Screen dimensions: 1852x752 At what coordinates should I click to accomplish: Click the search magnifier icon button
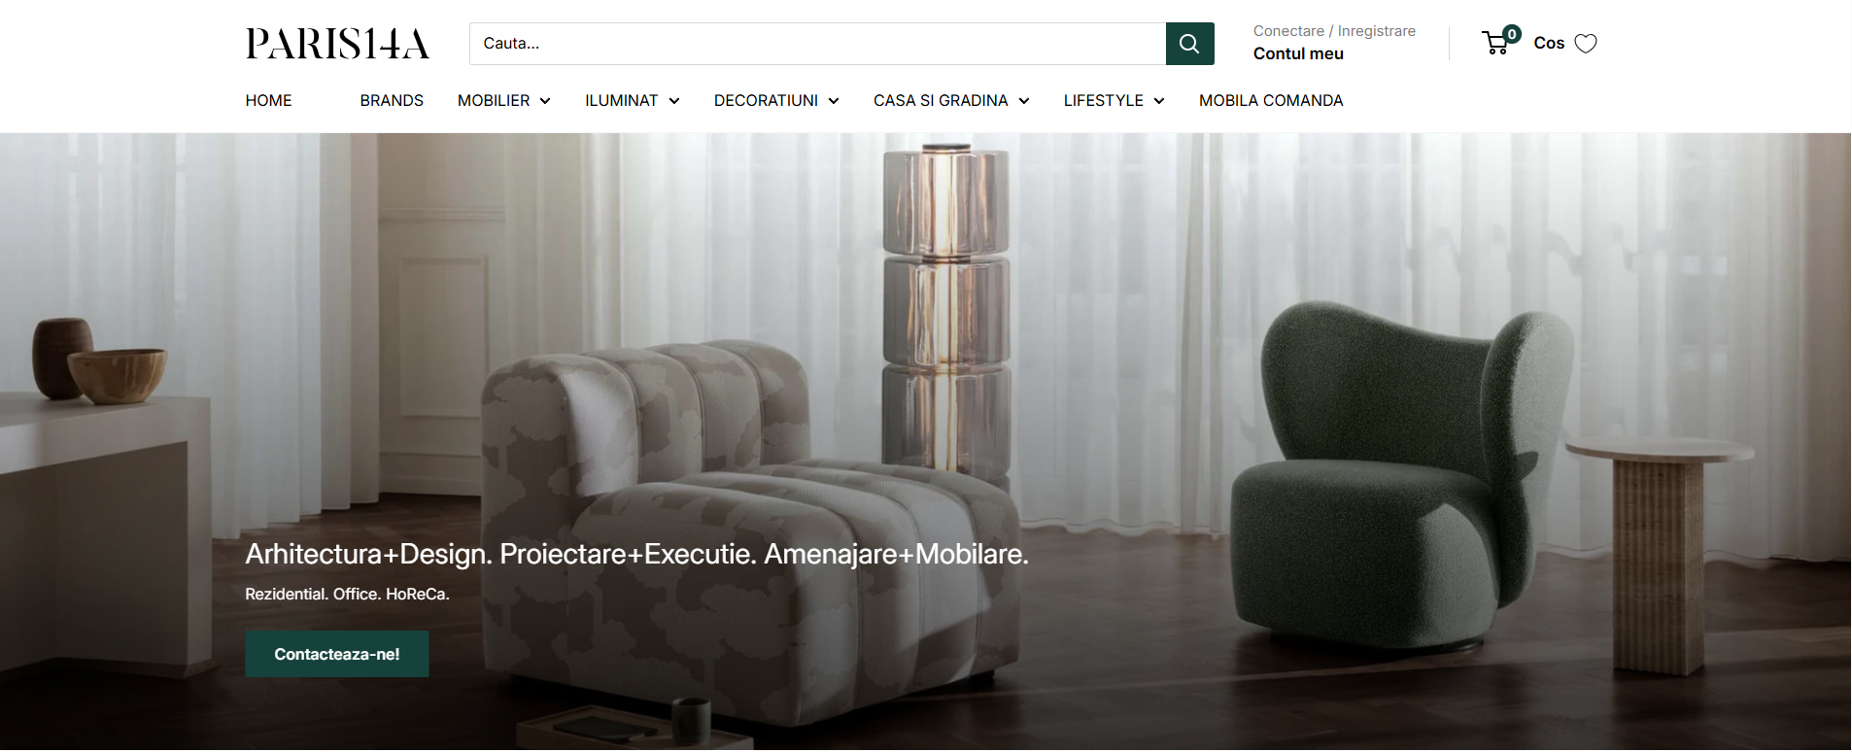[x=1189, y=44]
